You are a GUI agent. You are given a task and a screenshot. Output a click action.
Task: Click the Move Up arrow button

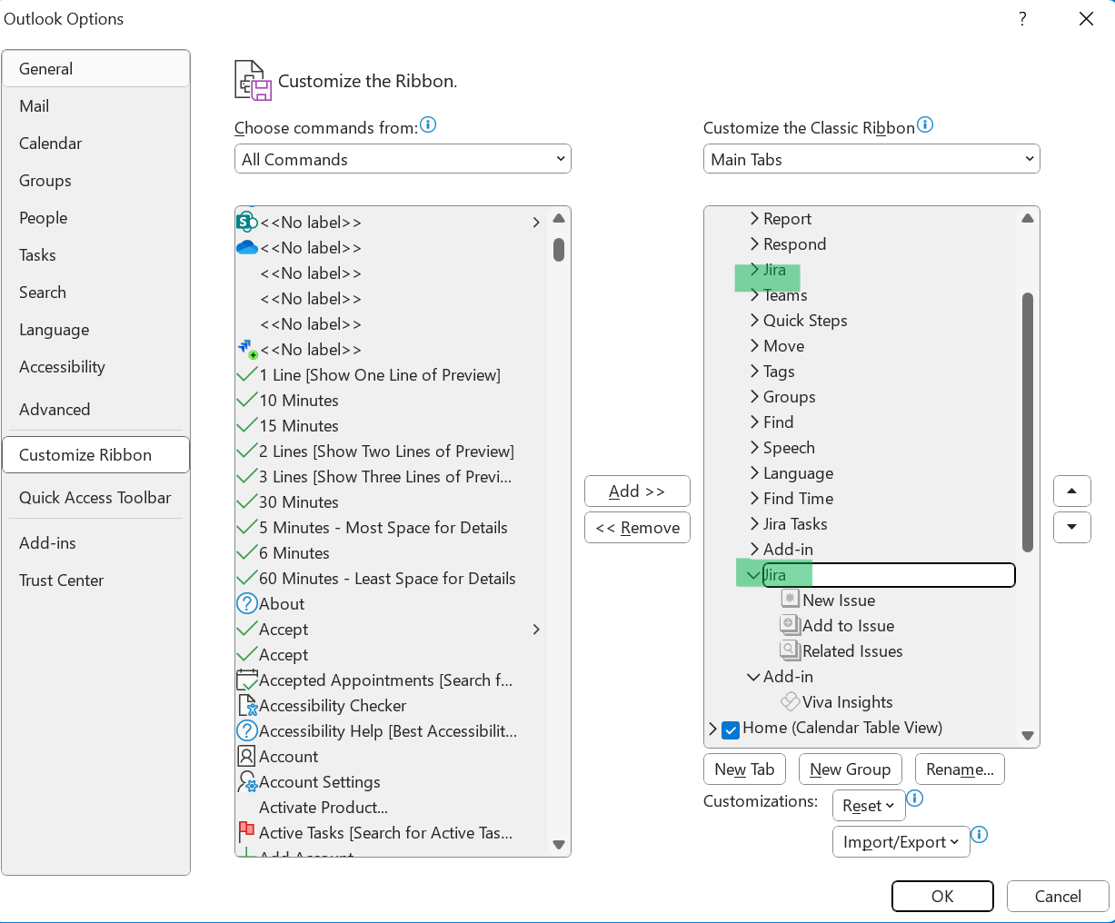point(1071,491)
